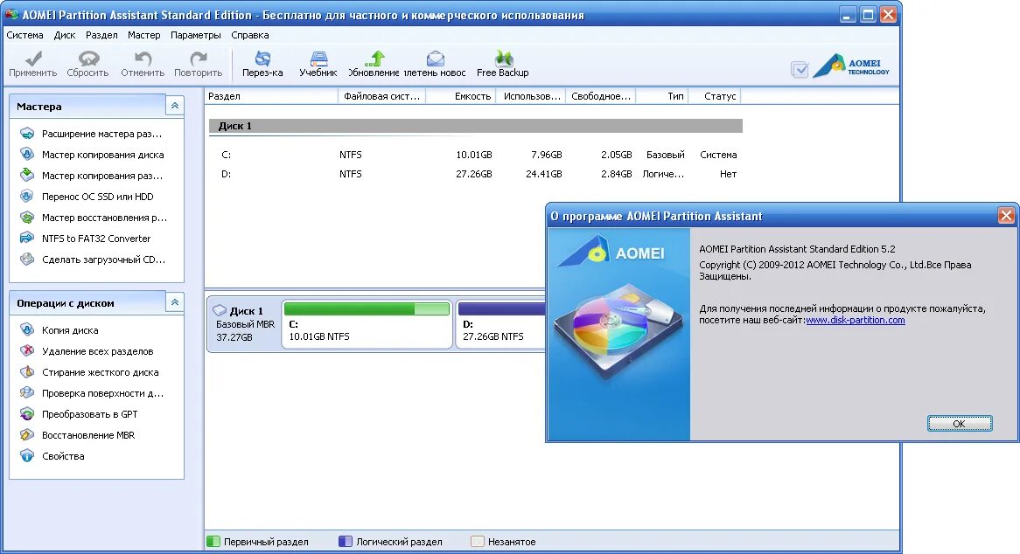The width and height of the screenshot is (1020, 554).
Task: Click the AOMEI title bar app icon
Action: point(11,14)
